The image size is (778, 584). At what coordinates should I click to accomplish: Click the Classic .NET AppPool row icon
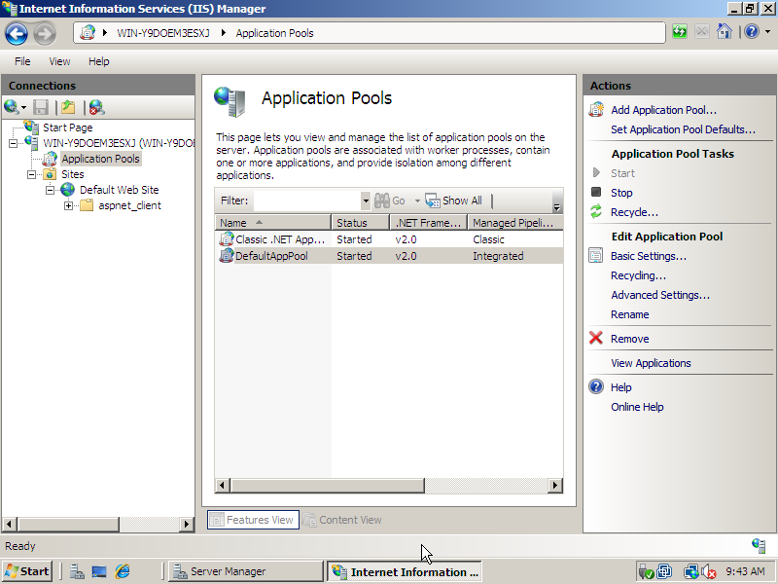click(x=227, y=239)
